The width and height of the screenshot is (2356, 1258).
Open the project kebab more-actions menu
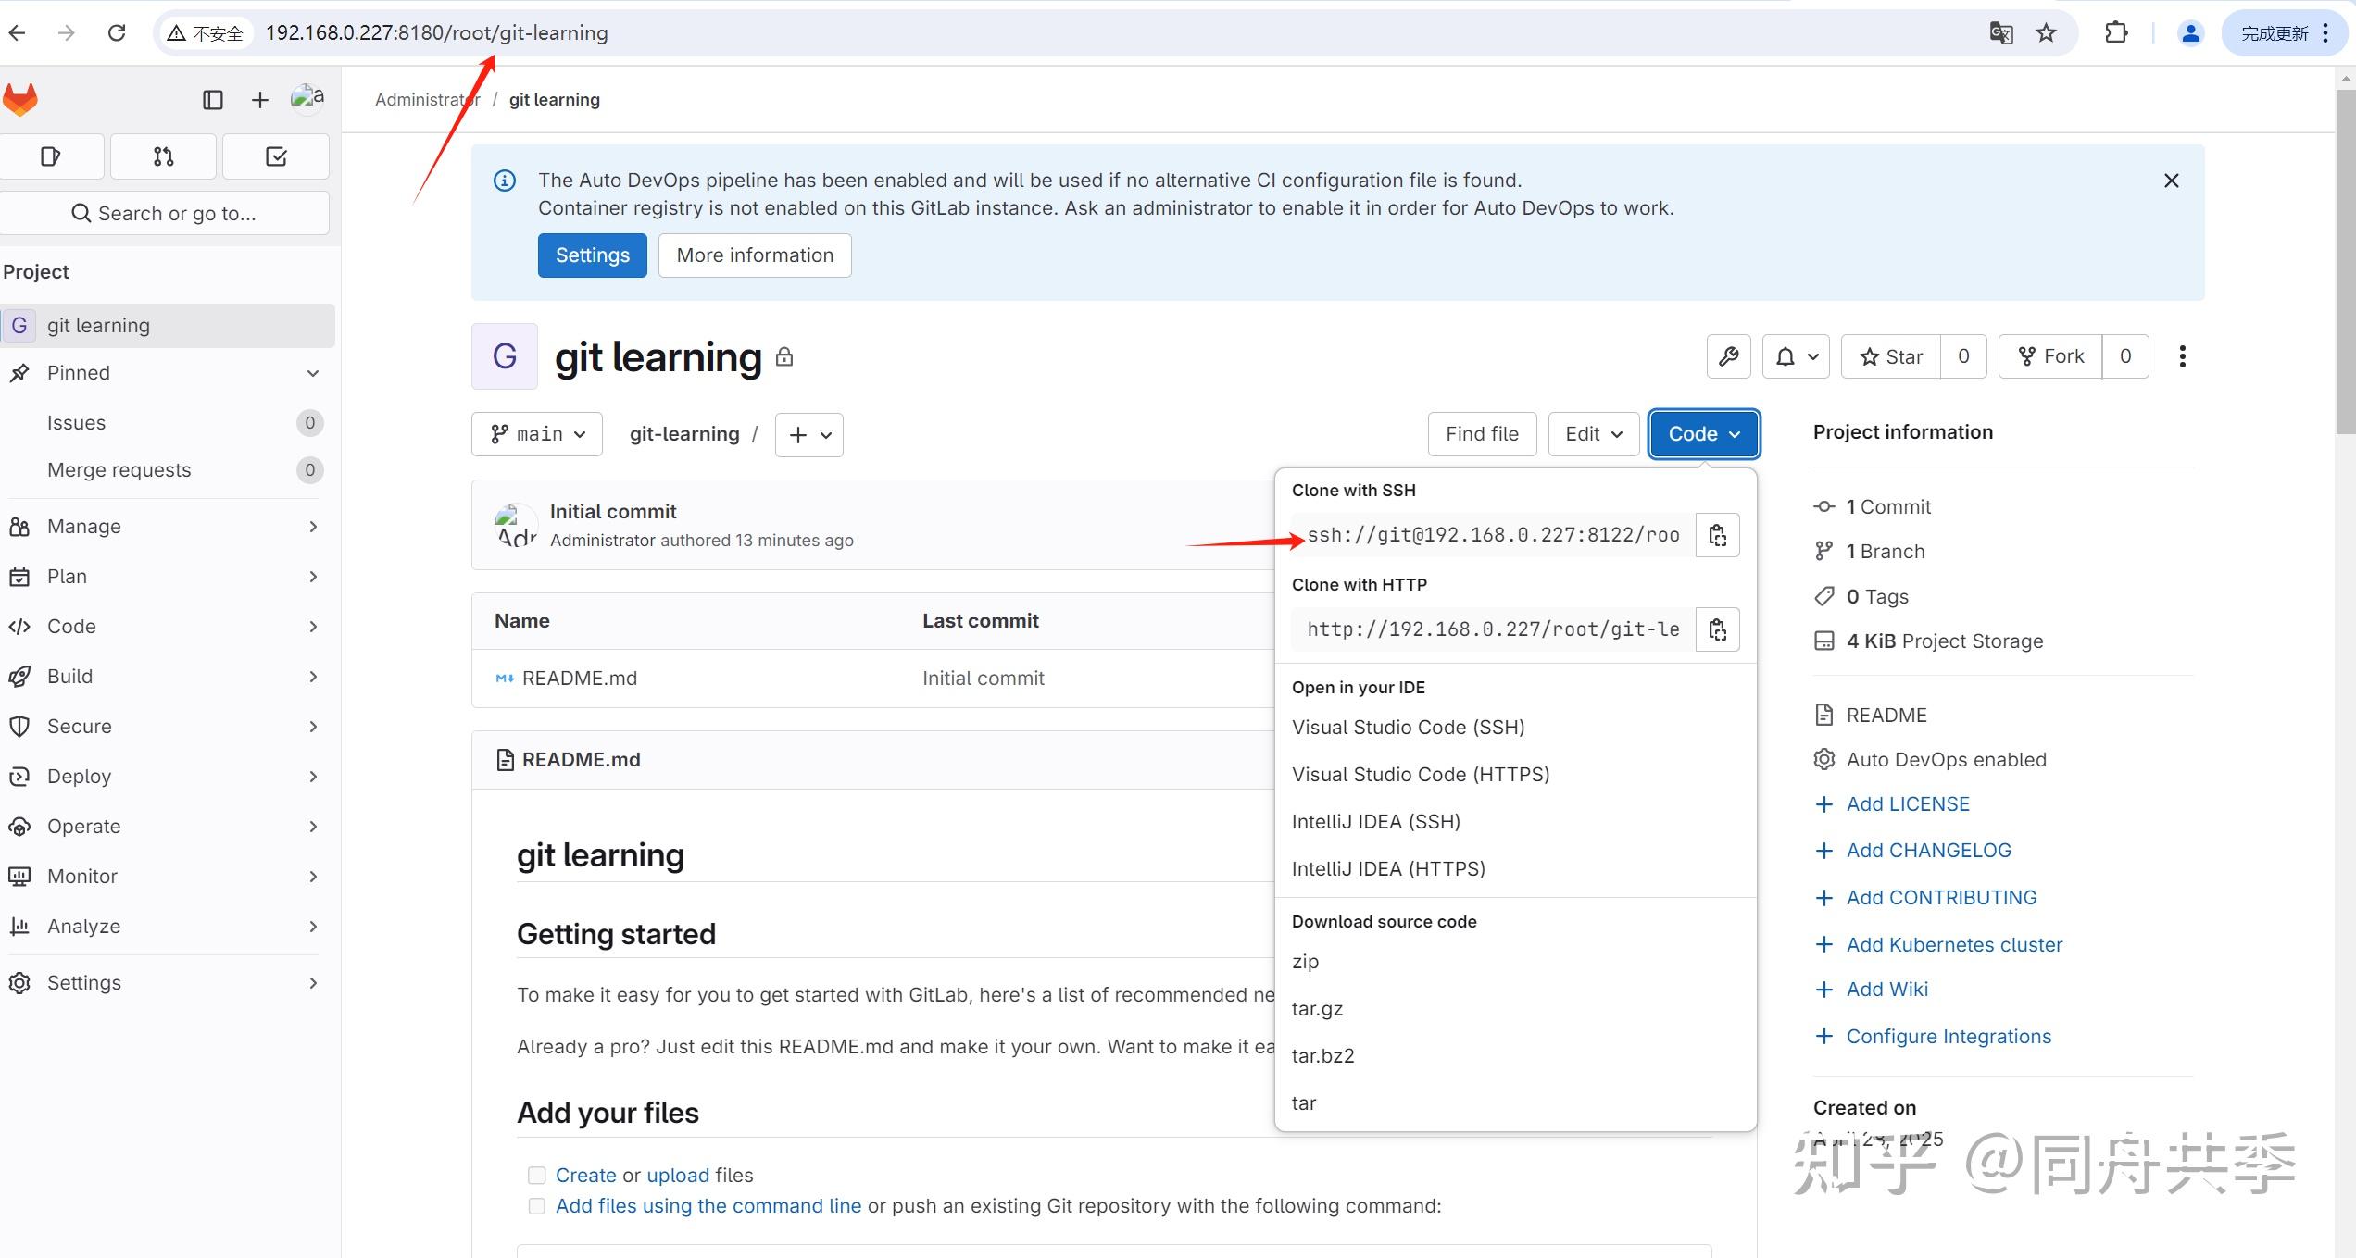[2182, 356]
